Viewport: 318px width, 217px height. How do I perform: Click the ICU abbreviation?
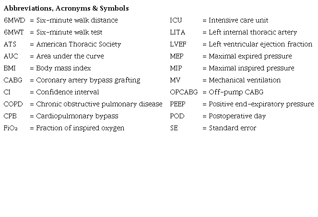coord(176,21)
